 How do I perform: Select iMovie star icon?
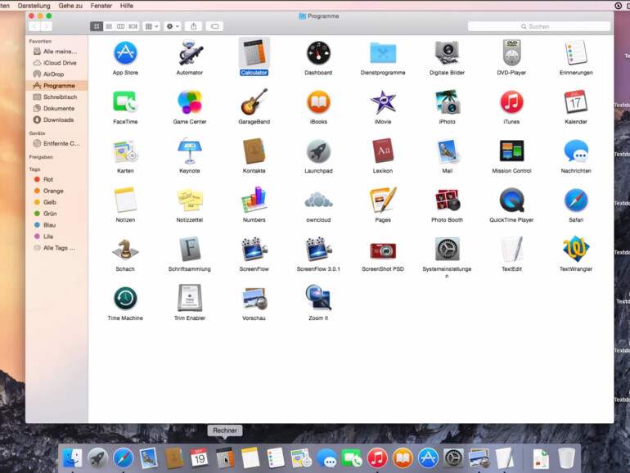pos(383,102)
